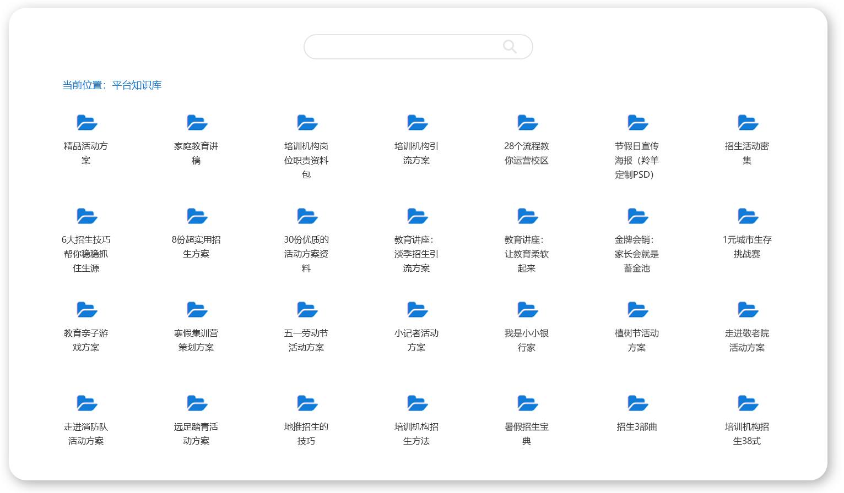Open the 8份超实用招生方案 folder icon
The height and width of the screenshot is (493, 844).
pyautogui.click(x=197, y=216)
